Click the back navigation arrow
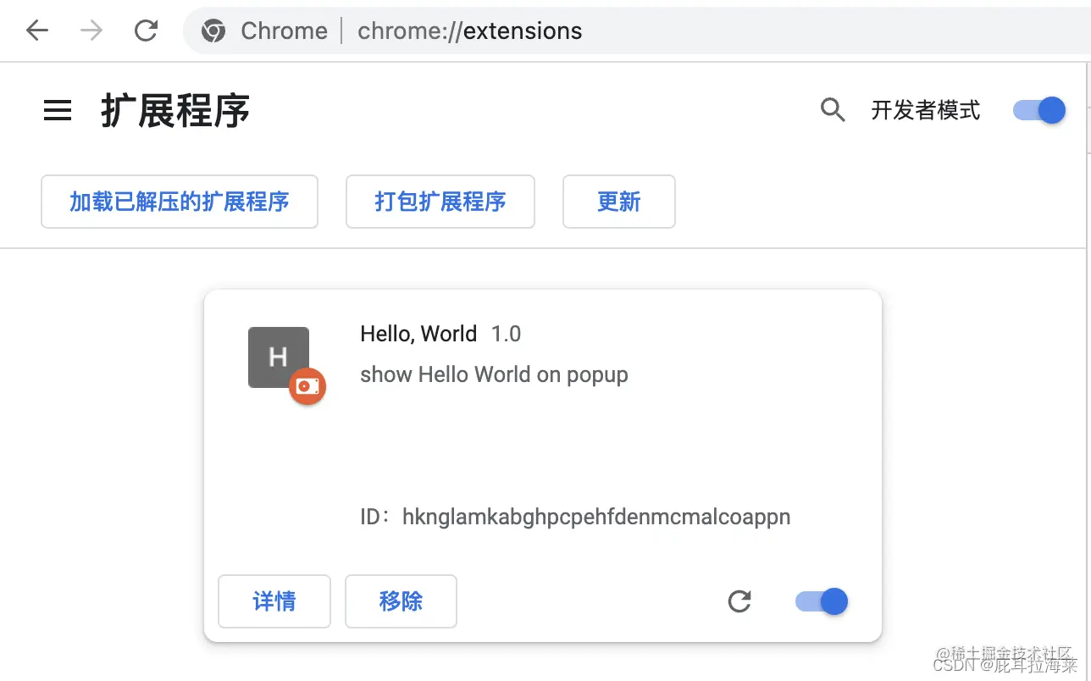The height and width of the screenshot is (681, 1091). click(36, 30)
